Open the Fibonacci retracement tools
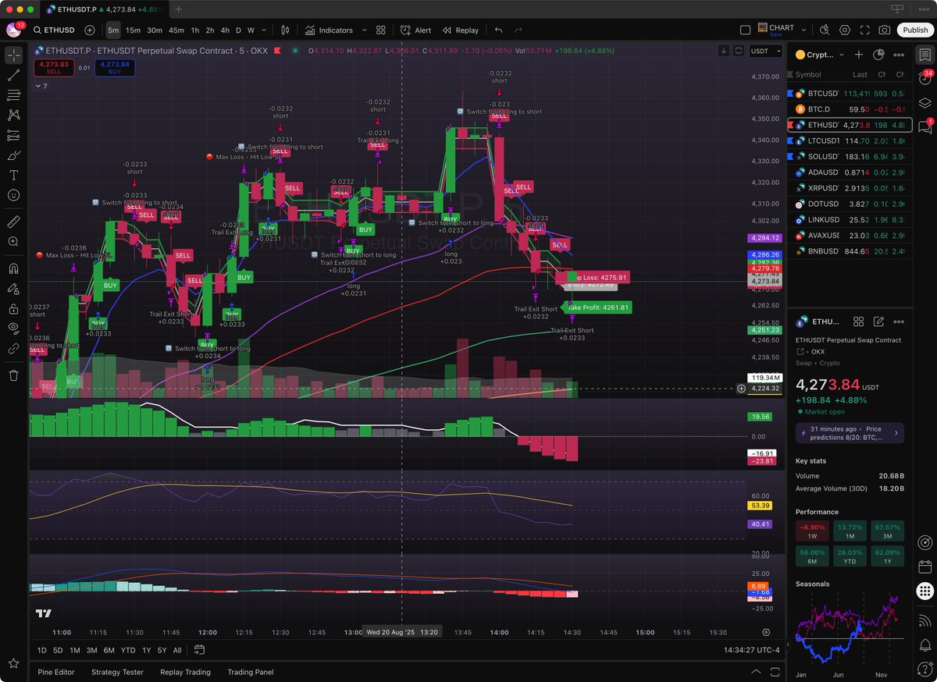Screen dimensions: 937x682 13,95
